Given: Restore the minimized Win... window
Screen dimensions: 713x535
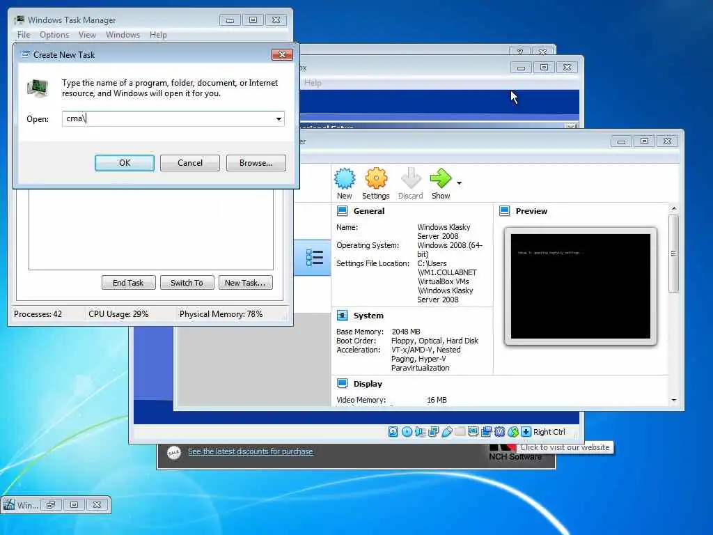Looking at the screenshot, I should pos(51,504).
